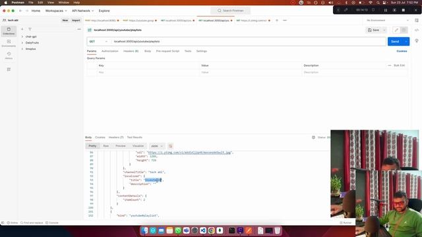This screenshot has width=422, height=237.
Task: Open the configure sidebar icon below History
Action: pos(9,69)
